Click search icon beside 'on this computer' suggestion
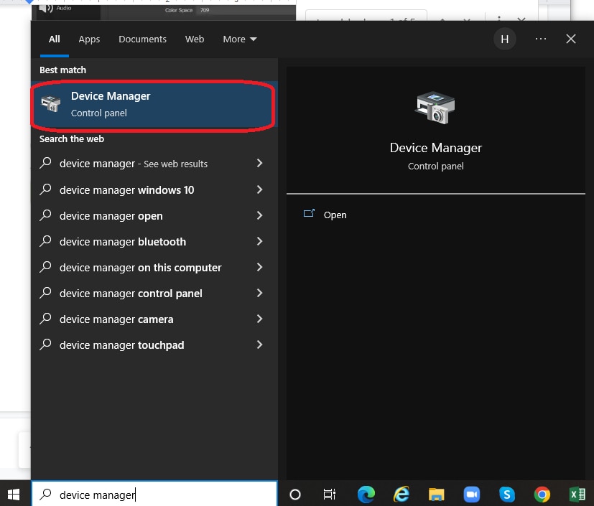This screenshot has height=506, width=594. [x=45, y=266]
